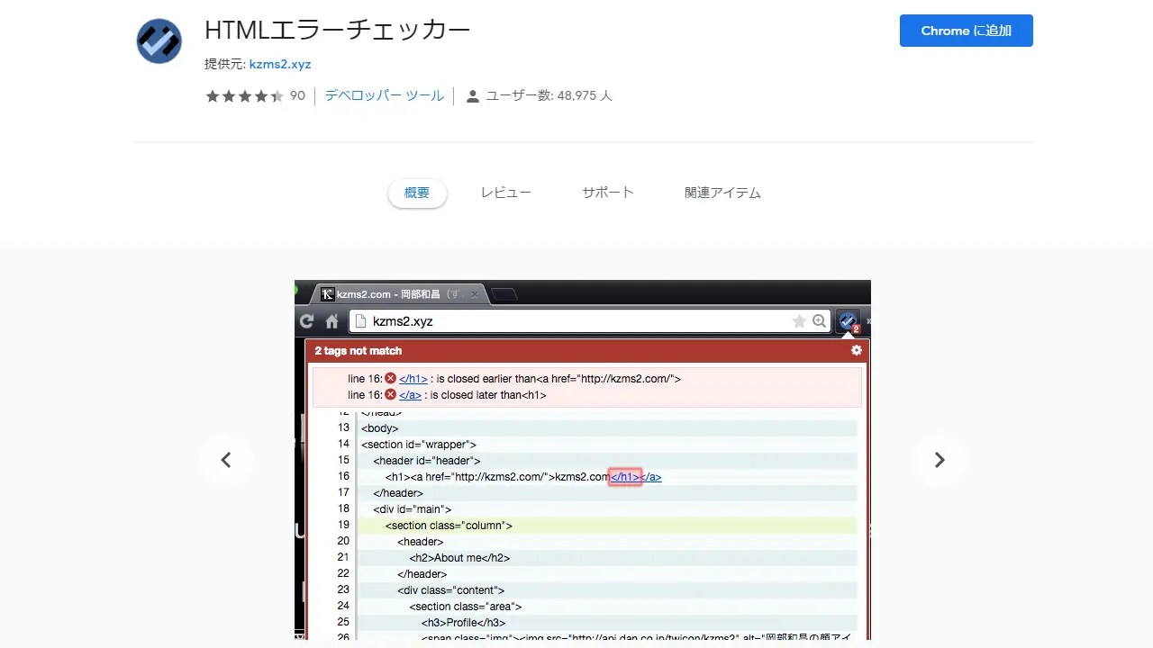Advance to the next screenshot with the right arrow
This screenshot has height=648, width=1153.
[940, 460]
